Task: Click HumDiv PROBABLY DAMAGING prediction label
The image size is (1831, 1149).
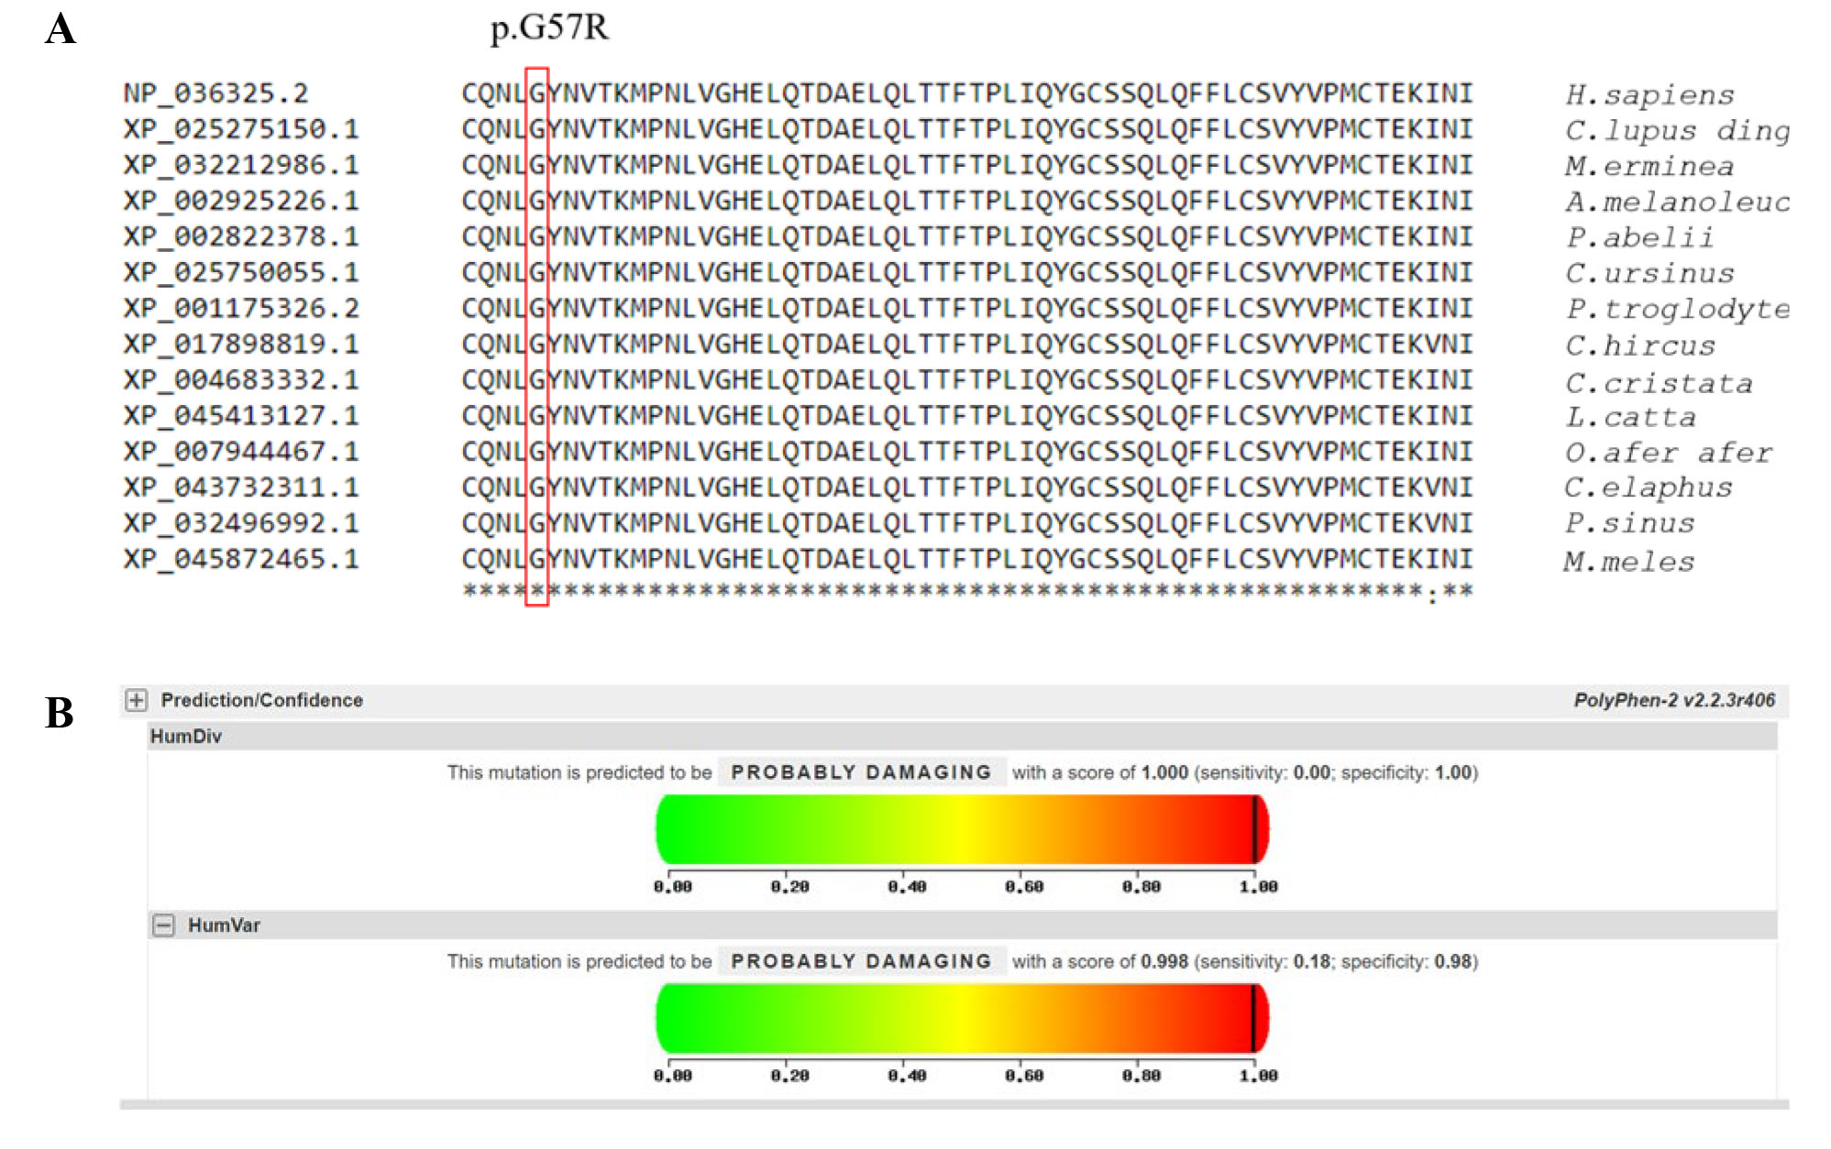Action: tap(860, 772)
